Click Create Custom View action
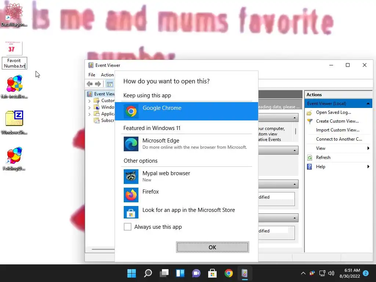The width and height of the screenshot is (376, 282). pos(337,121)
